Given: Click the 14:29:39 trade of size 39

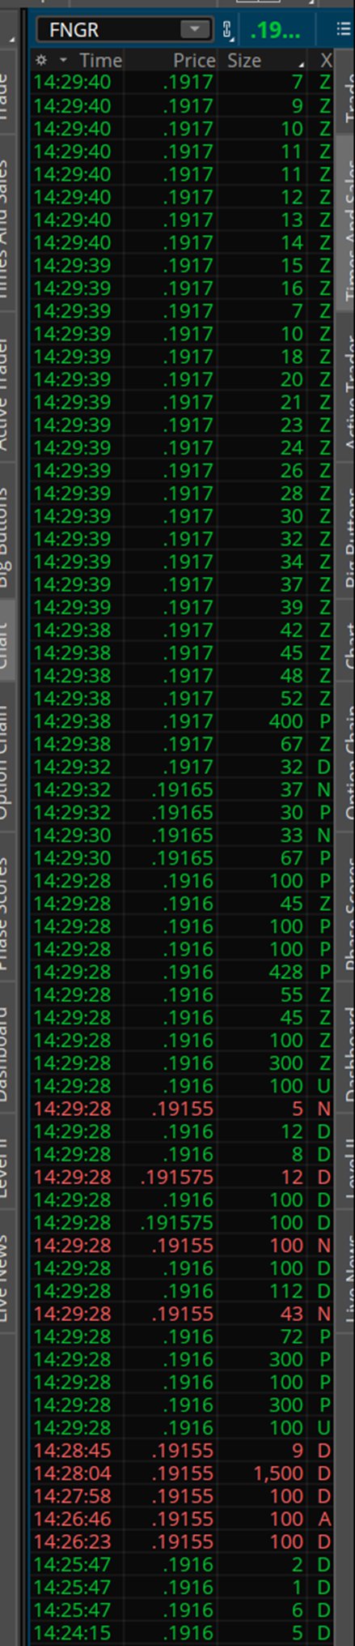Looking at the screenshot, I should tap(182, 607).
